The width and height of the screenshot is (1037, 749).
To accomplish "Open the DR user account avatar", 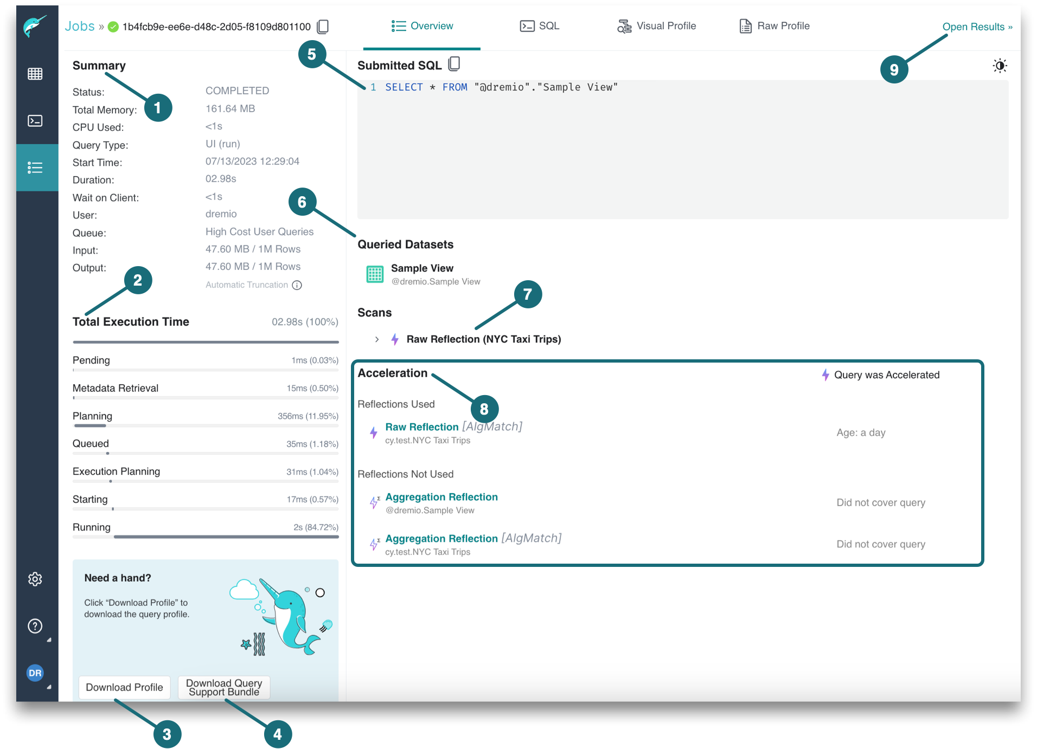I will coord(35,673).
